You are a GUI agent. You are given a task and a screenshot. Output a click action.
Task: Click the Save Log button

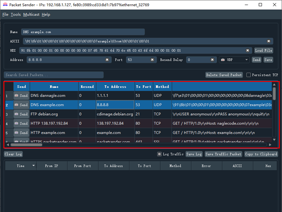[x=194, y=154]
